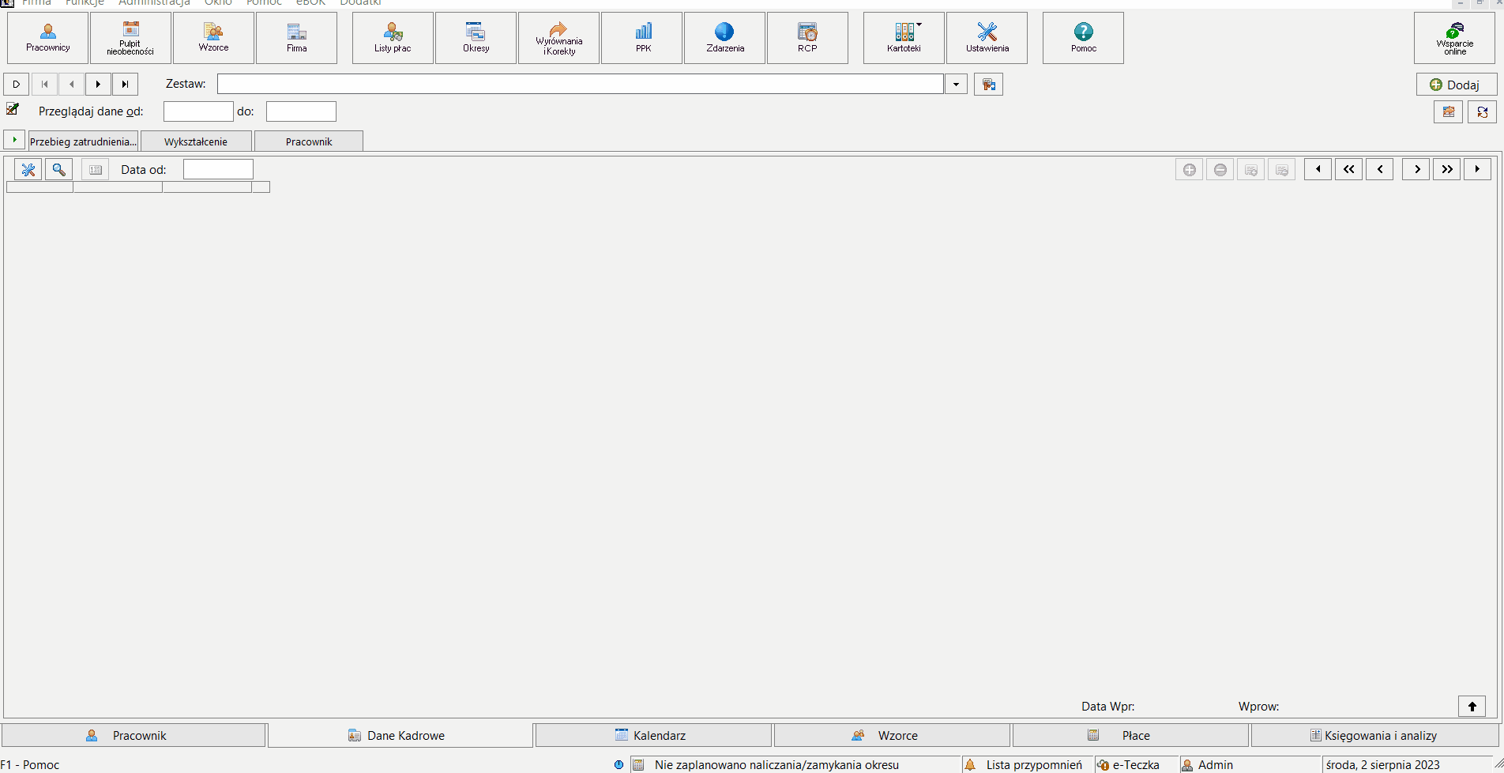
Task: Click the Przeglądaj dane od date field
Action: point(198,111)
